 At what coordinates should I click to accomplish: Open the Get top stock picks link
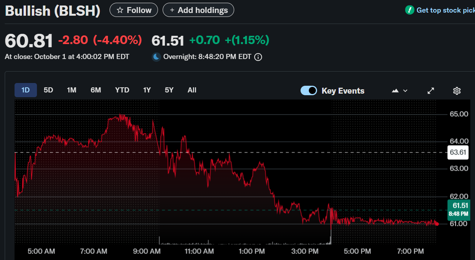click(445, 10)
